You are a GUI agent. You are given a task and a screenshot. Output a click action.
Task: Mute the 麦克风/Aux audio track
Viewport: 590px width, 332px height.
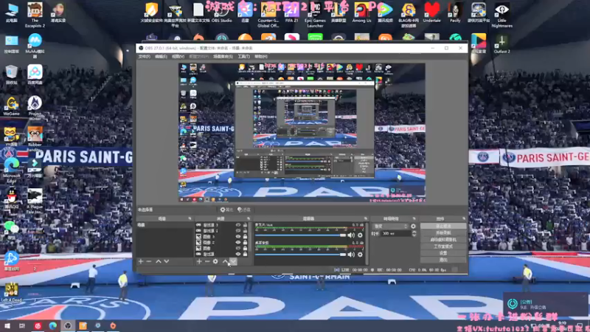(x=351, y=235)
